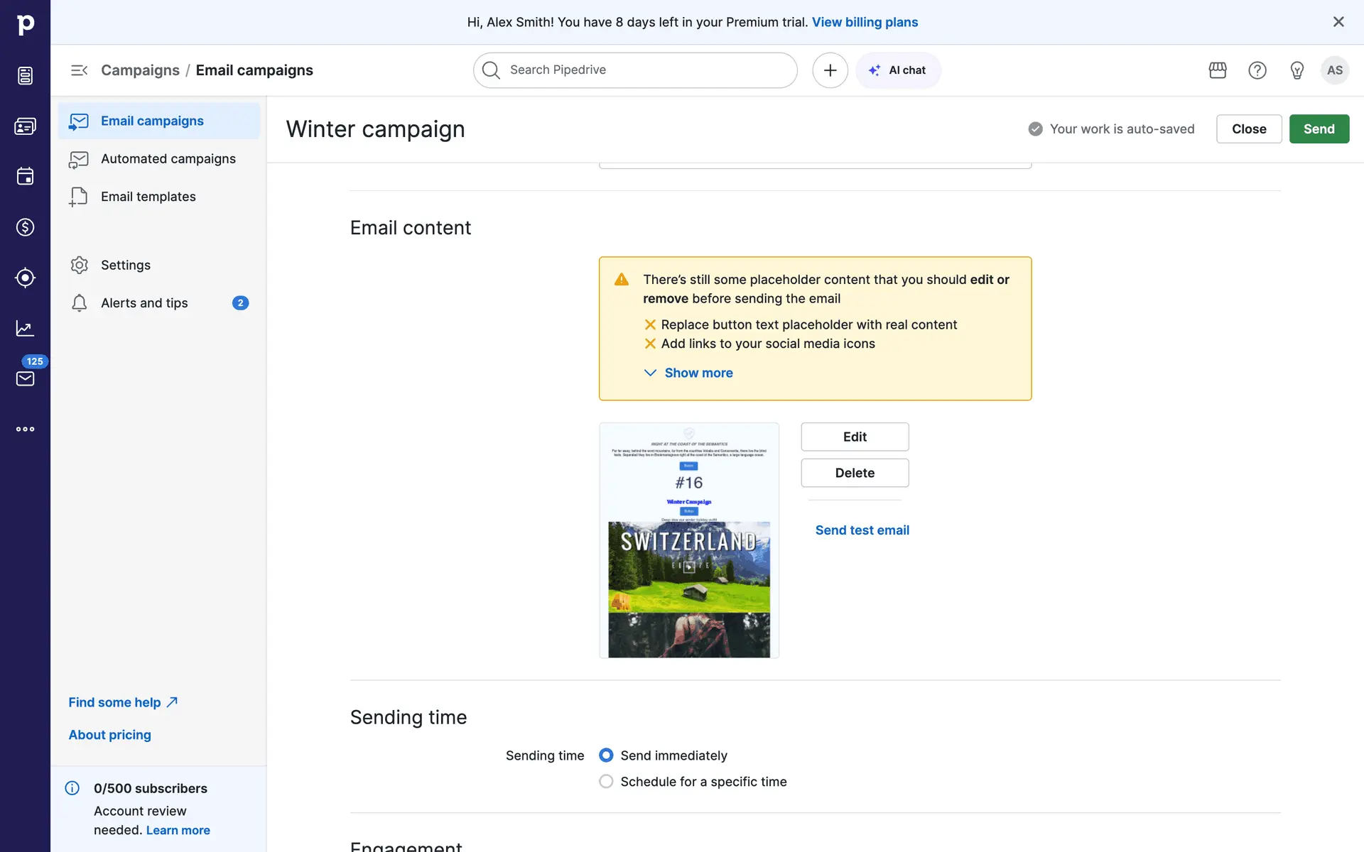
Task: Go to Automated campaigns section
Action: point(168,159)
